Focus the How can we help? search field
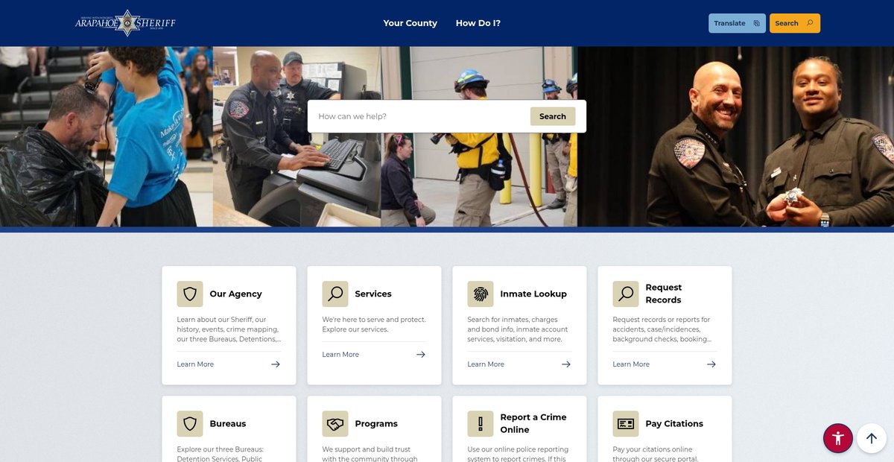Image resolution: width=894 pixels, height=462 pixels. (419, 116)
